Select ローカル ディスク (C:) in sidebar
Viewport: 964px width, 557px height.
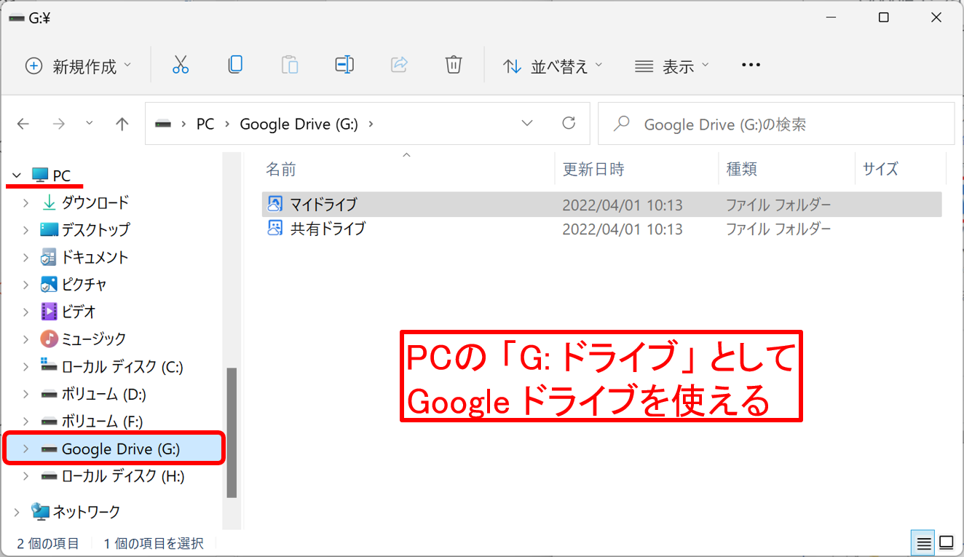tap(122, 366)
